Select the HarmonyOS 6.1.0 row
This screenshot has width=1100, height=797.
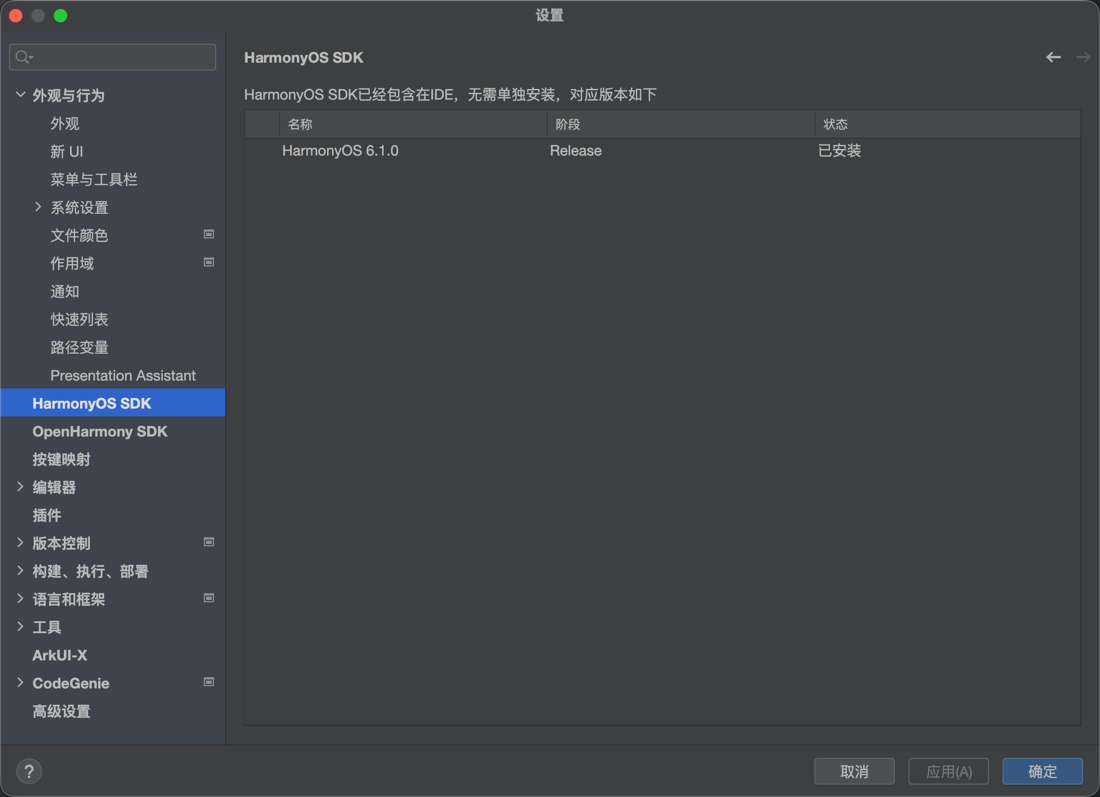663,151
